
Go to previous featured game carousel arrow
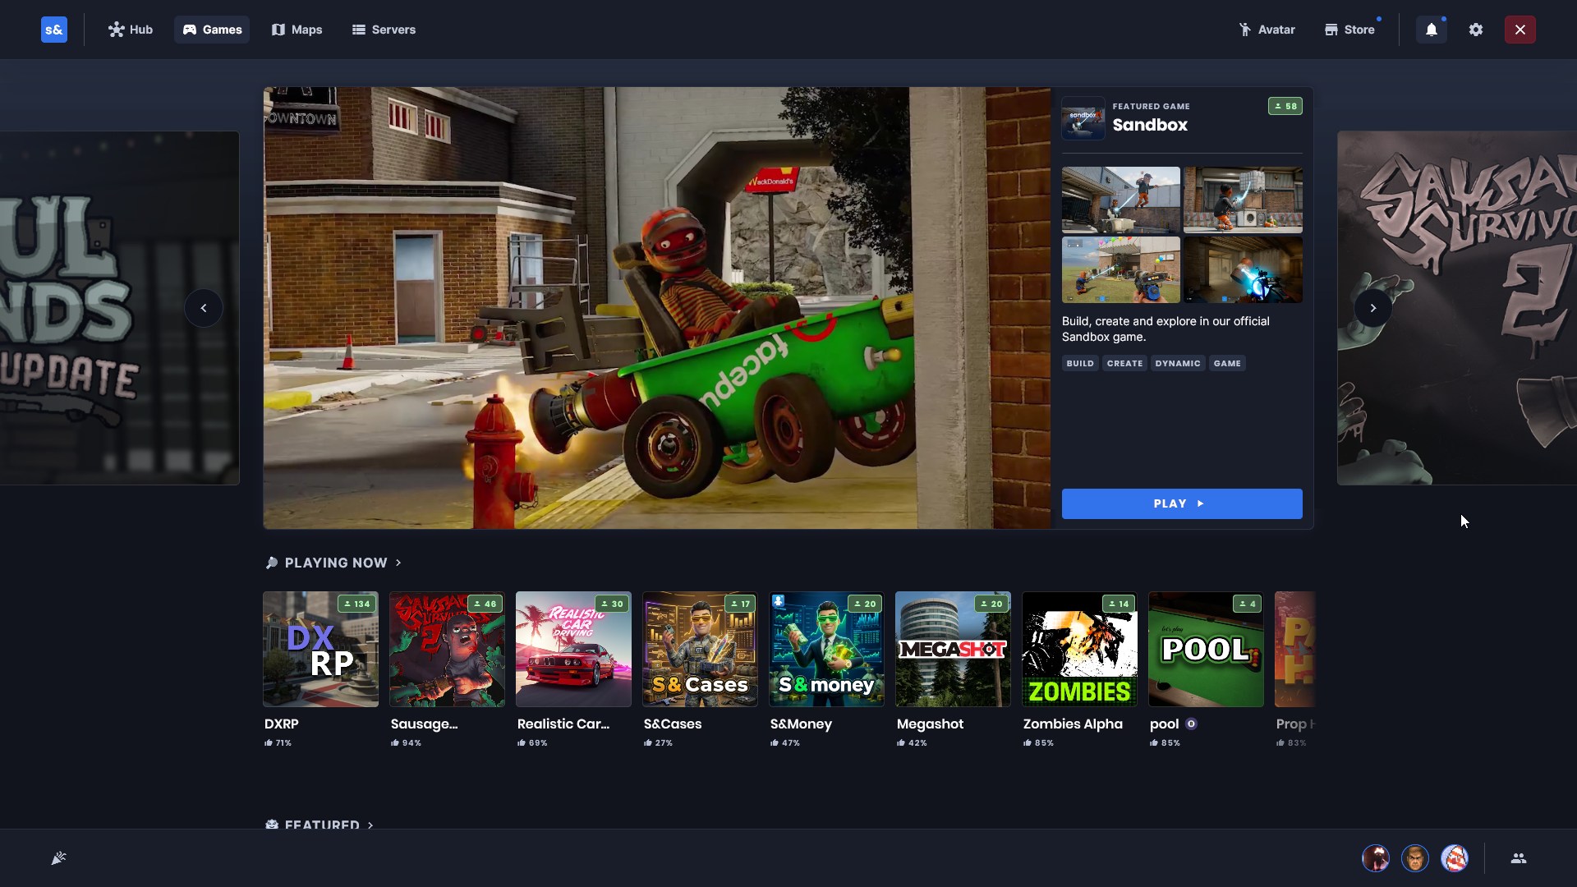(x=204, y=308)
